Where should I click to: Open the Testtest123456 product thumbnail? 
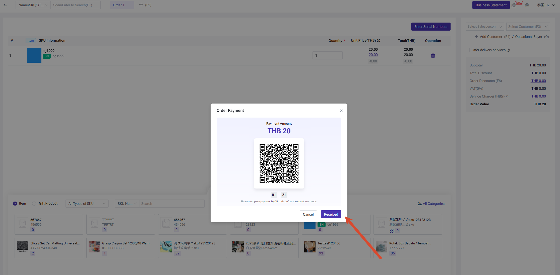[x=310, y=247]
